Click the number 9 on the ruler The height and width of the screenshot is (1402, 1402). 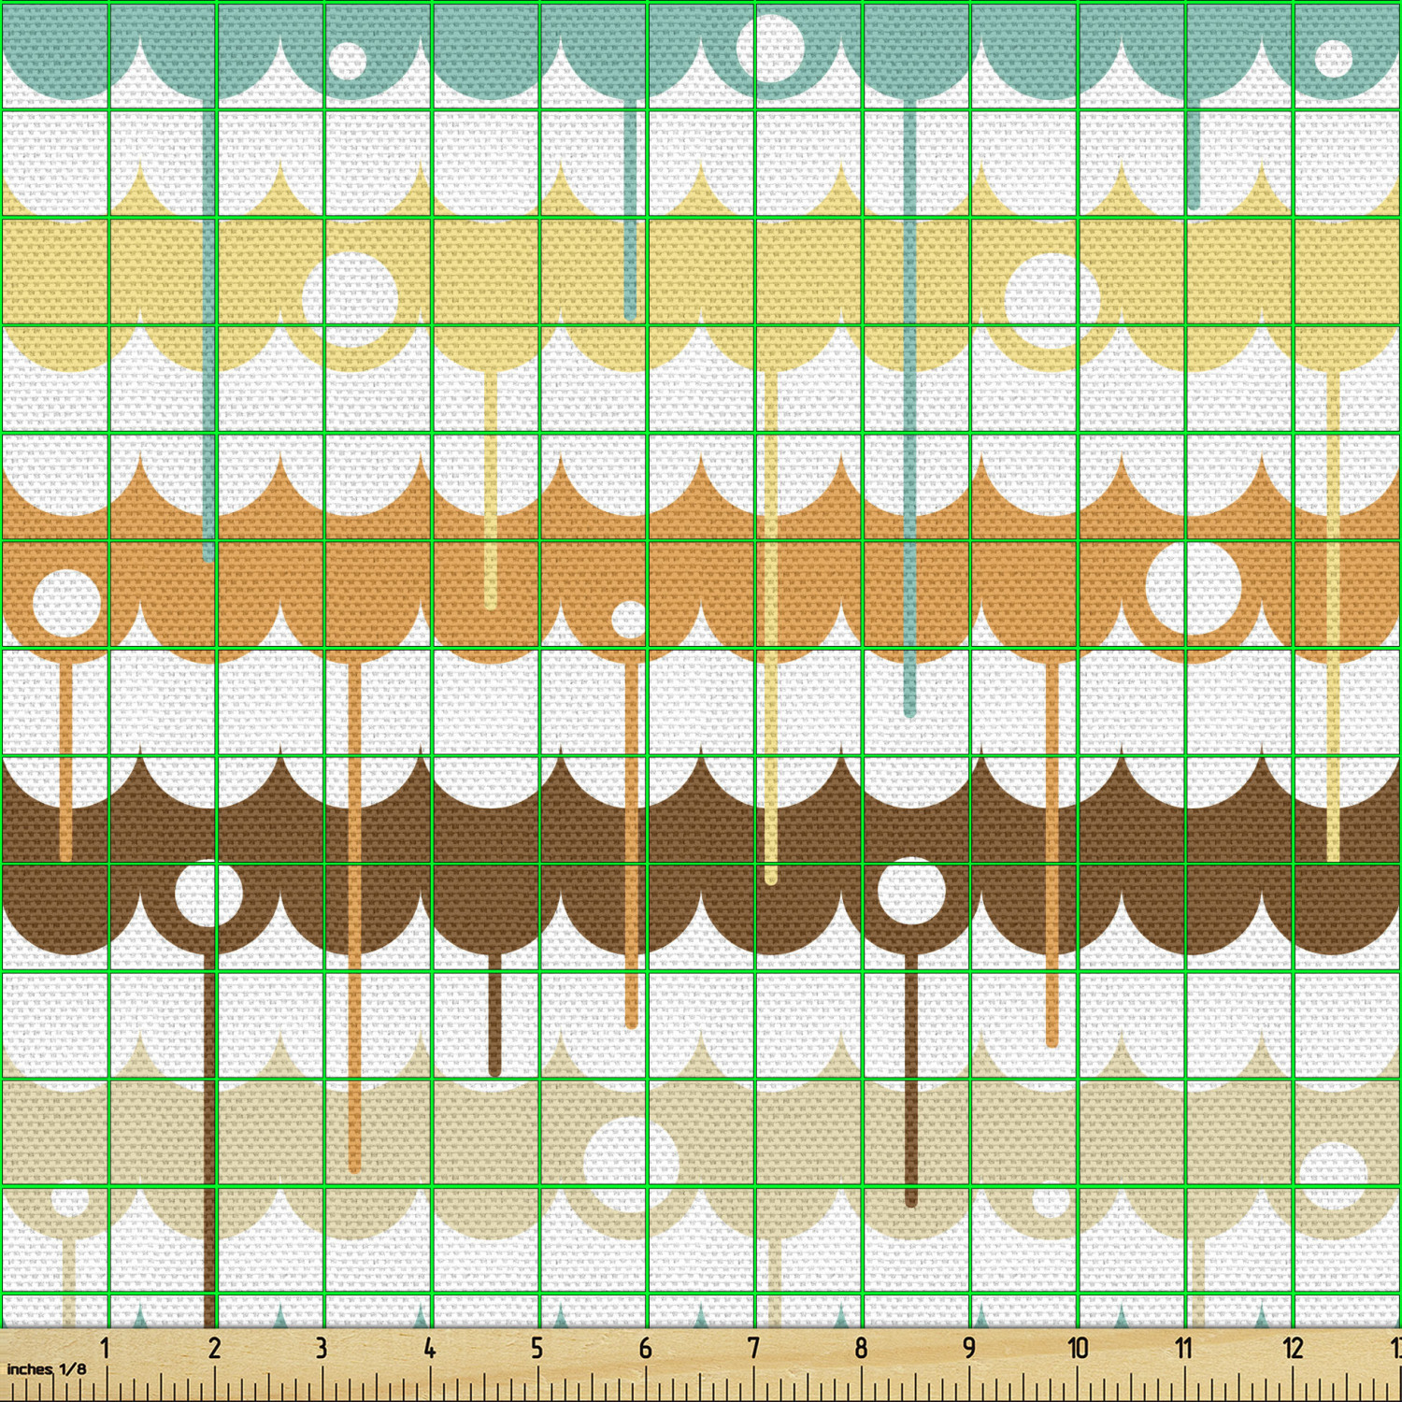pyautogui.click(x=969, y=1348)
